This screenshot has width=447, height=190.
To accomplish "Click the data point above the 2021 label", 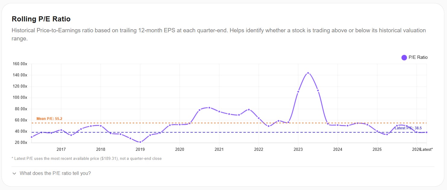I will 219,111.
